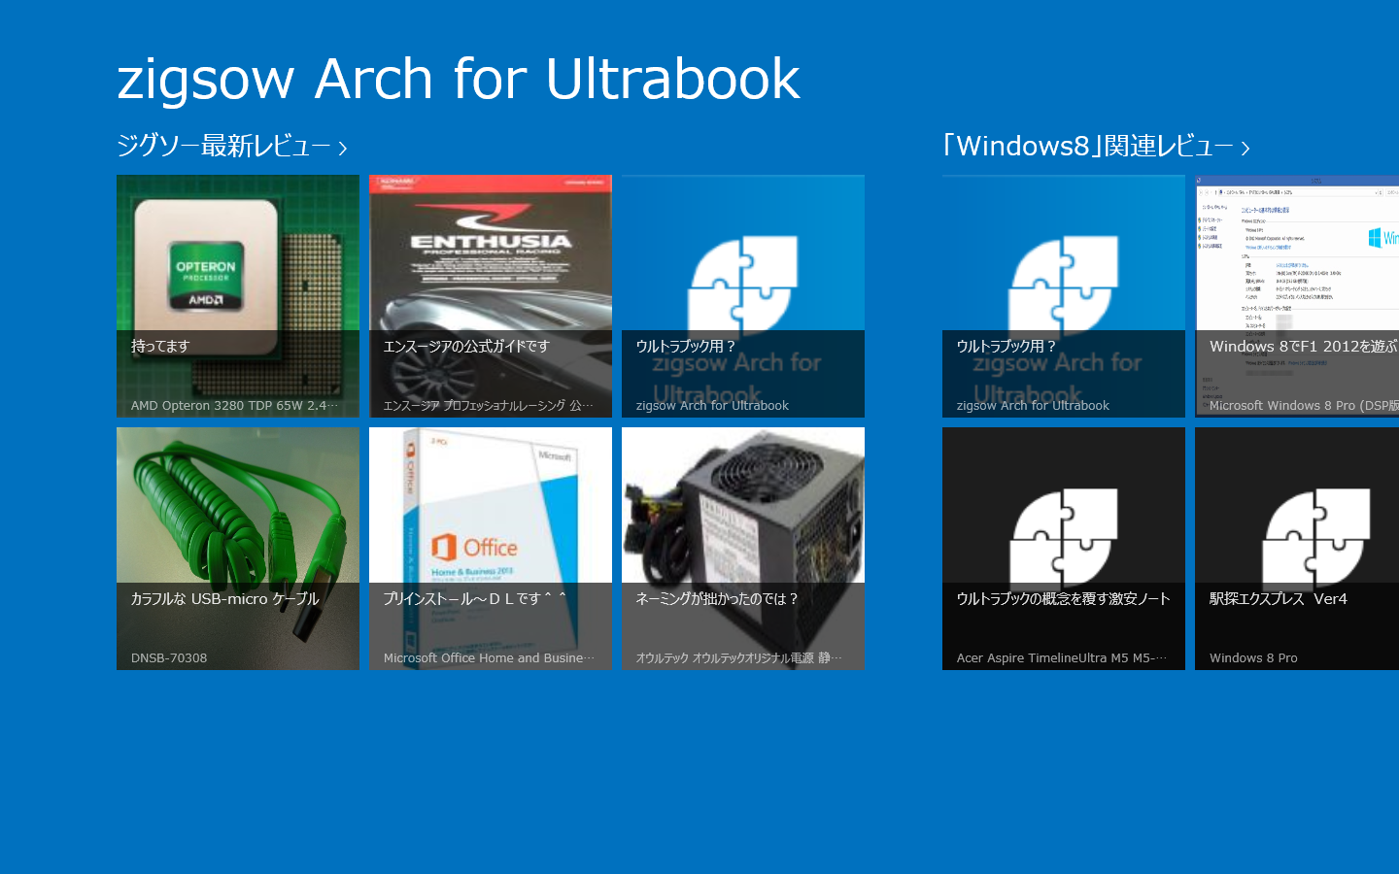
Task: Click the product name DNSB-70308
Action: point(169,657)
